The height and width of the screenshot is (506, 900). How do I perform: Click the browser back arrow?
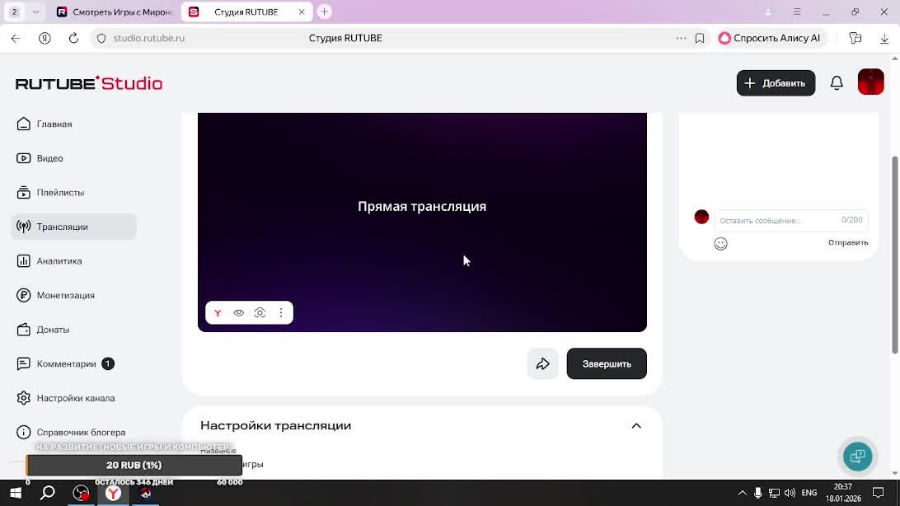(16, 39)
